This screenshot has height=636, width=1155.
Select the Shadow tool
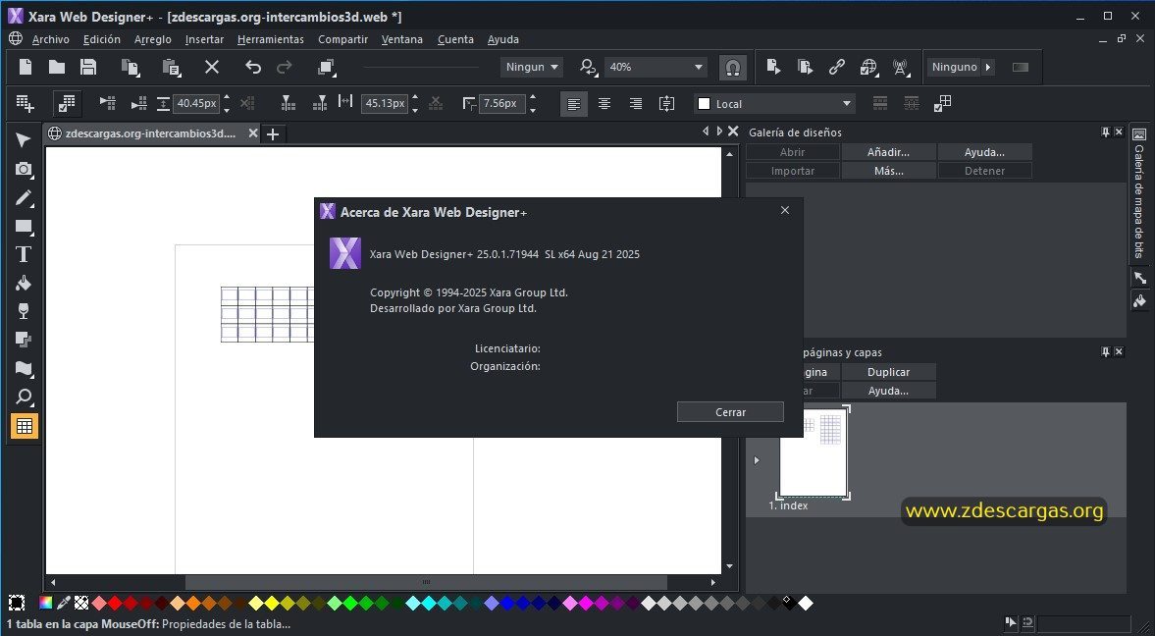pos(24,340)
